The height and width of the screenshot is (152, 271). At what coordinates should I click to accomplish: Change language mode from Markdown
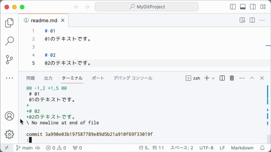(242, 148)
